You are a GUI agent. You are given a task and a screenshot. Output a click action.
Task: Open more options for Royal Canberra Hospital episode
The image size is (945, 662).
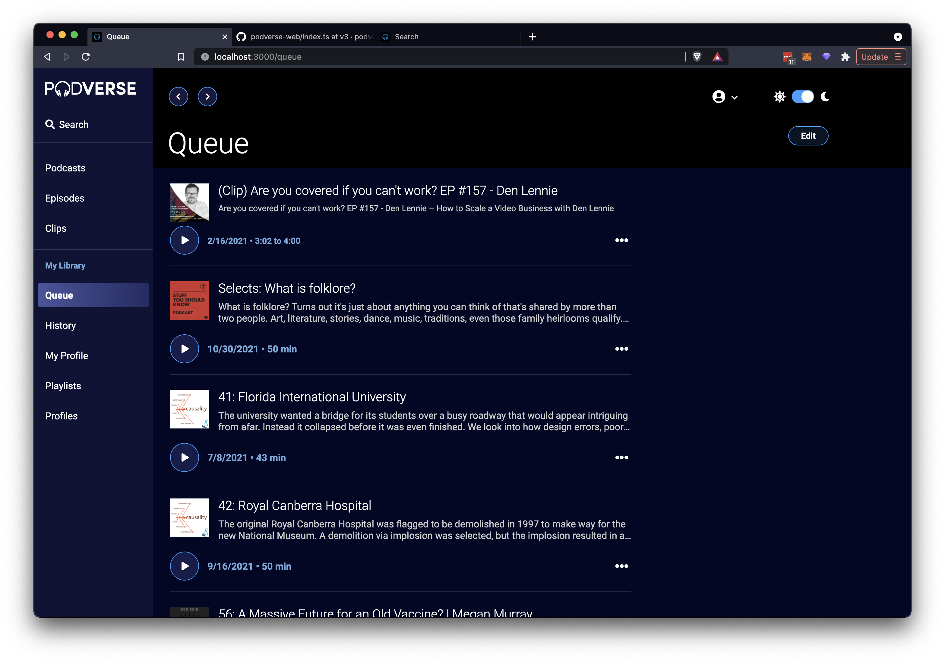pyautogui.click(x=621, y=566)
